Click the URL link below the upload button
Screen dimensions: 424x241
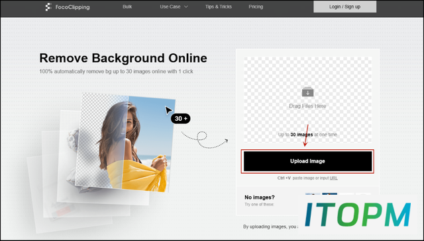point(334,178)
